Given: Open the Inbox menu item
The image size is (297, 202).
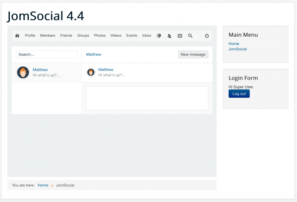Looking at the screenshot, I should coord(147,36).
